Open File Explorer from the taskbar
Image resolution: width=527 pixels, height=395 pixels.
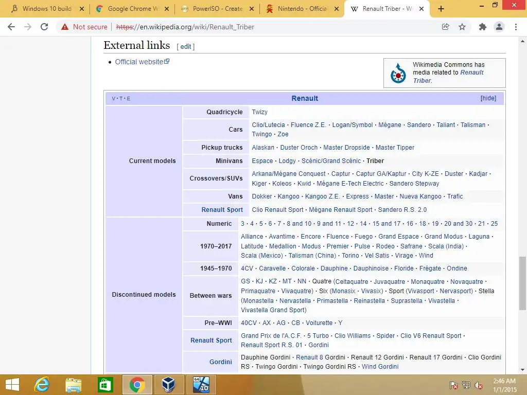pos(73,385)
